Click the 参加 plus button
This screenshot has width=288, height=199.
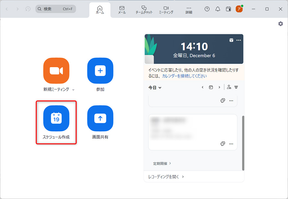[100, 71]
